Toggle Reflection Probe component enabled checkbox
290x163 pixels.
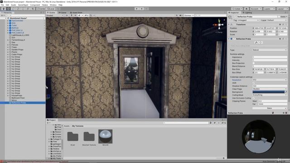click(234, 39)
